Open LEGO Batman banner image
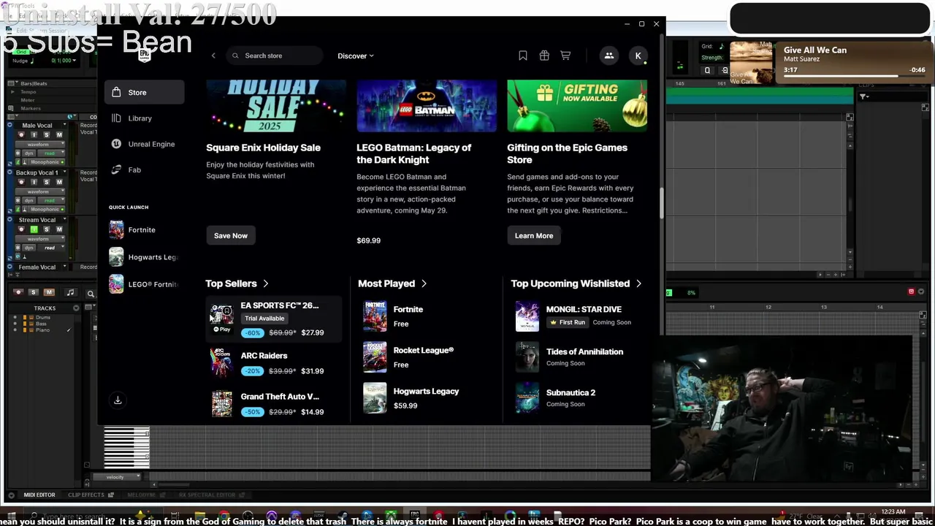 (x=427, y=105)
